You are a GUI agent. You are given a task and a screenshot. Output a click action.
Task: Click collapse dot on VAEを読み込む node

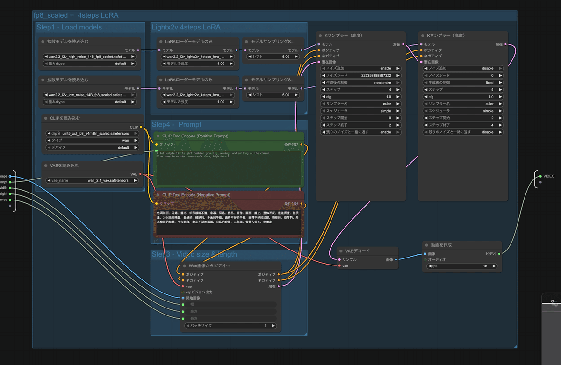46,165
